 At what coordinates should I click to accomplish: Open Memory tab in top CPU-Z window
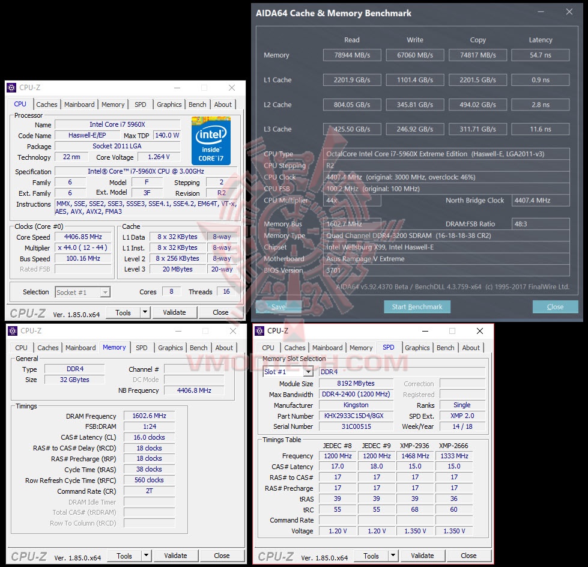[x=113, y=105]
